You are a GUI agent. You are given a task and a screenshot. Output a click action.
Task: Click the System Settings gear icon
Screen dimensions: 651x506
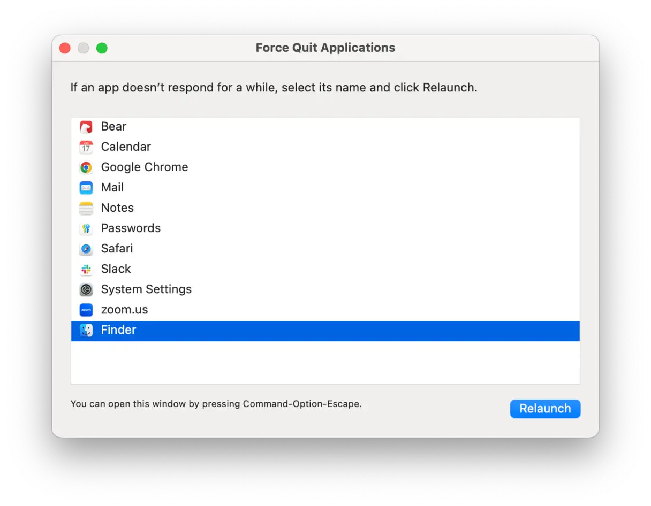[86, 289]
